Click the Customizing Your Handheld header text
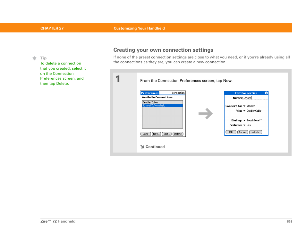Viewport: 306px width, 237px height. pyautogui.click(x=139, y=28)
